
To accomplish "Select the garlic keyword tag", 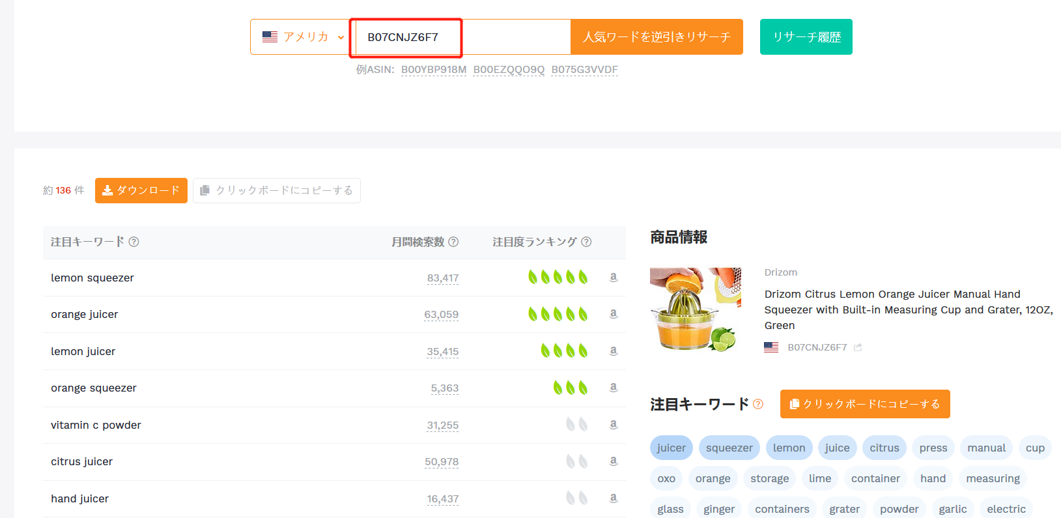I will tap(953, 509).
